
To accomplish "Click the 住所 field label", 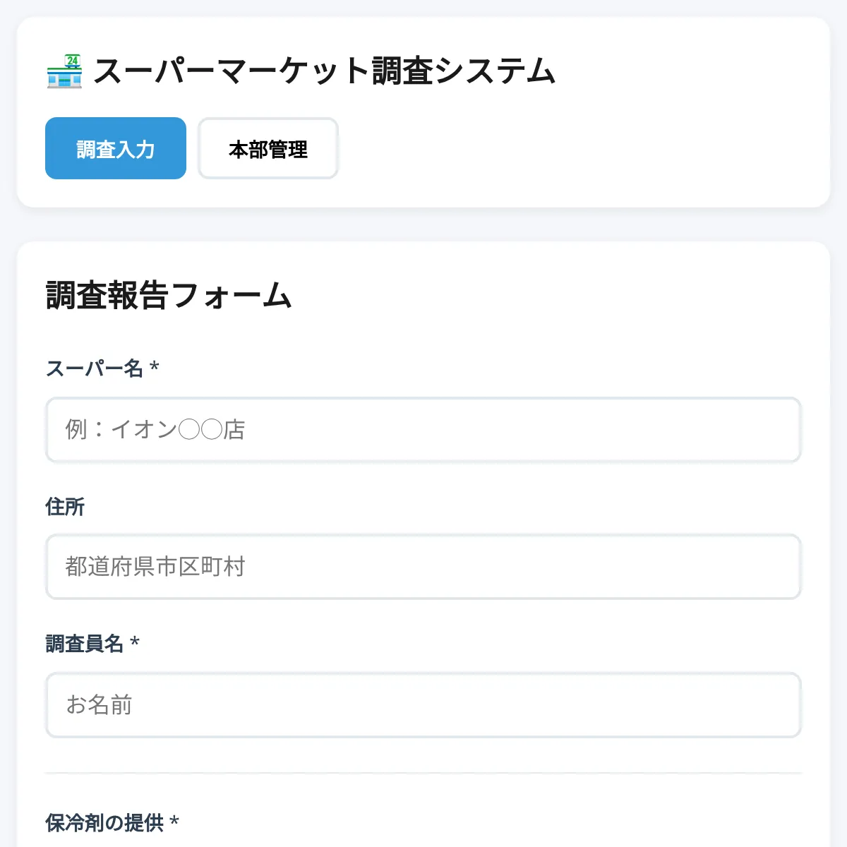I will pos(65,505).
